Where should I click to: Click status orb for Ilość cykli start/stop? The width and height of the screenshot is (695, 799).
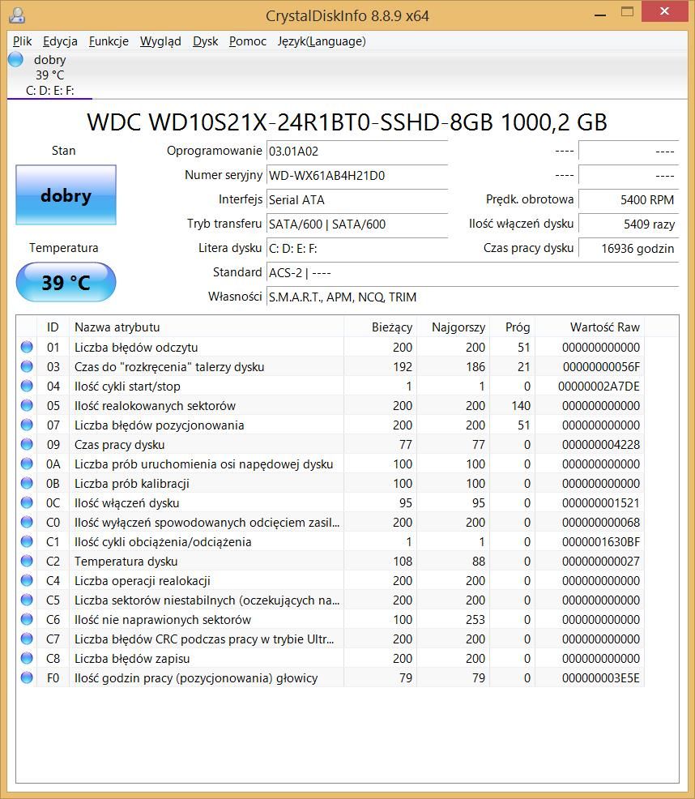pos(27,386)
